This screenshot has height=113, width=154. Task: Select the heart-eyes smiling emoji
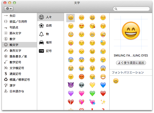(82, 26)
